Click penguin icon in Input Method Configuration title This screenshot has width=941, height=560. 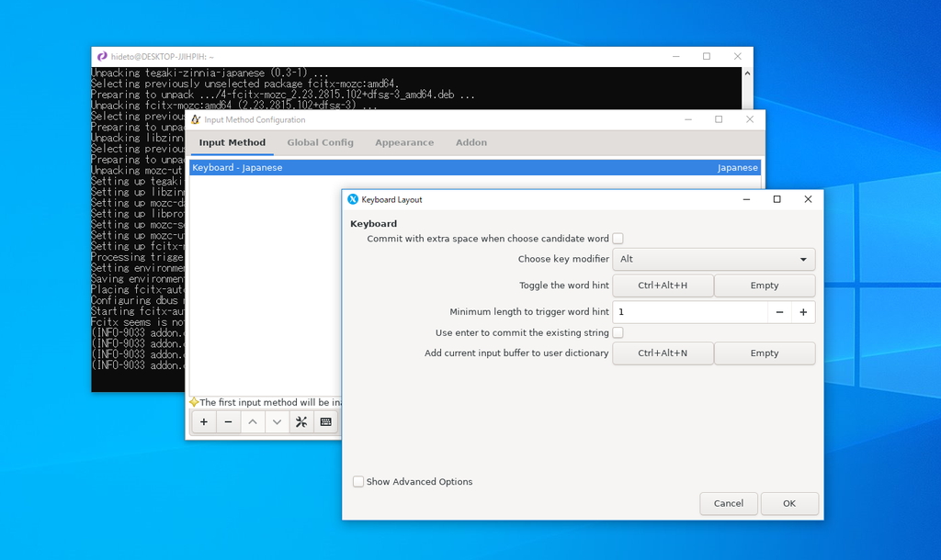[196, 120]
